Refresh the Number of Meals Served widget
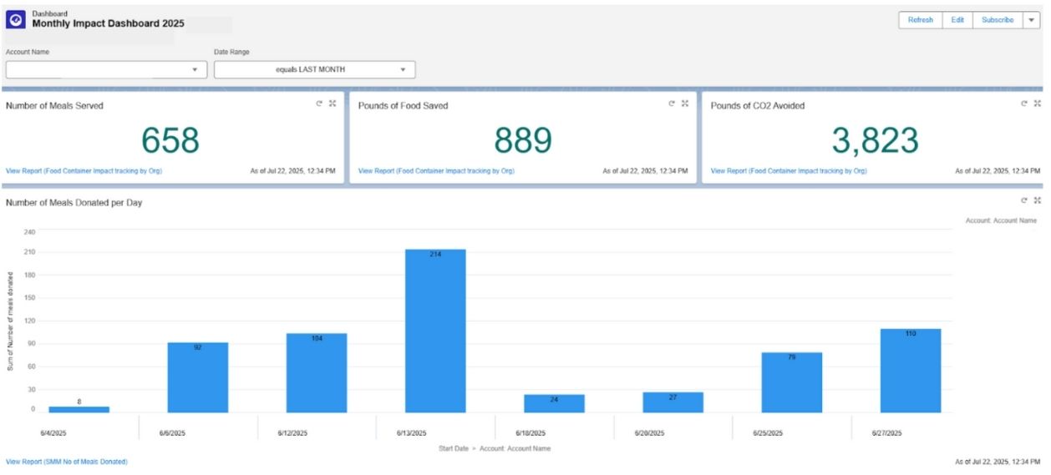1051x475 pixels. (x=319, y=104)
